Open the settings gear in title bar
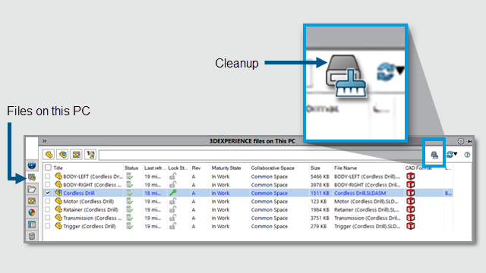This screenshot has height=273, width=486. 461,141
